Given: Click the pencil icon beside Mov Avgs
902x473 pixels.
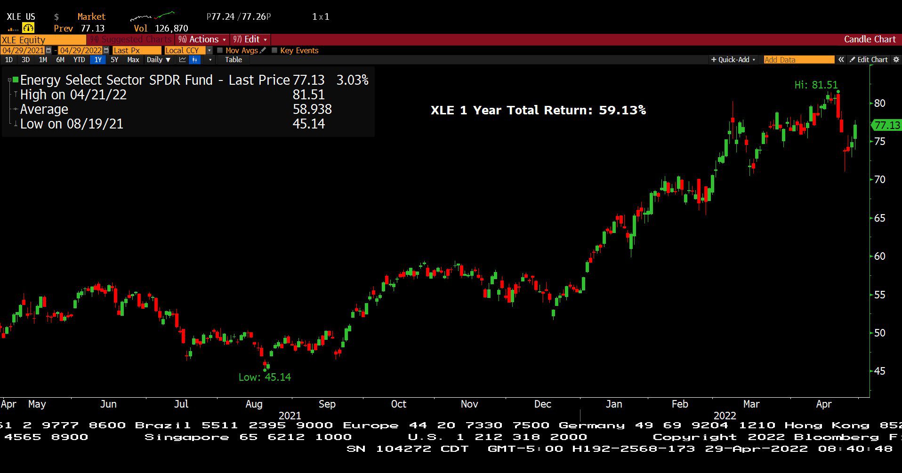Looking at the screenshot, I should [x=263, y=50].
